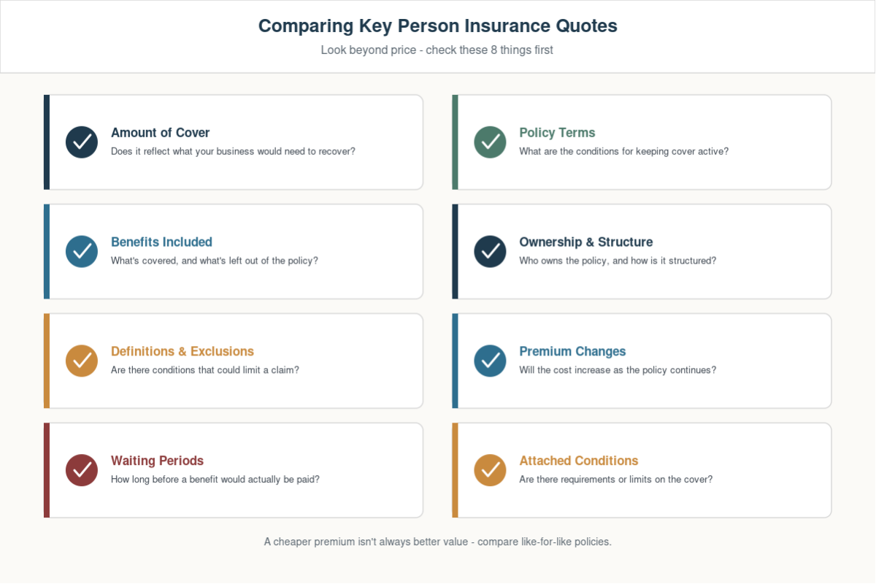Screen dimensions: 876x584
Task: Select the Definitions & Exclusions orange checkmark
Action: pos(82,361)
